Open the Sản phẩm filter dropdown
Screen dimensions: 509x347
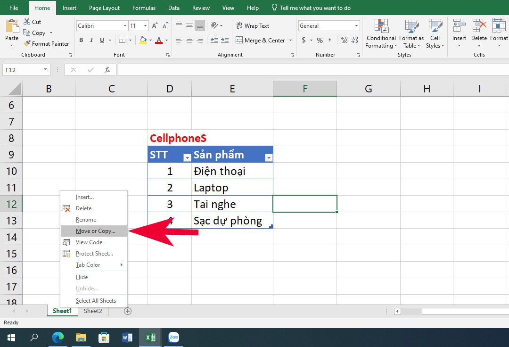click(x=269, y=157)
